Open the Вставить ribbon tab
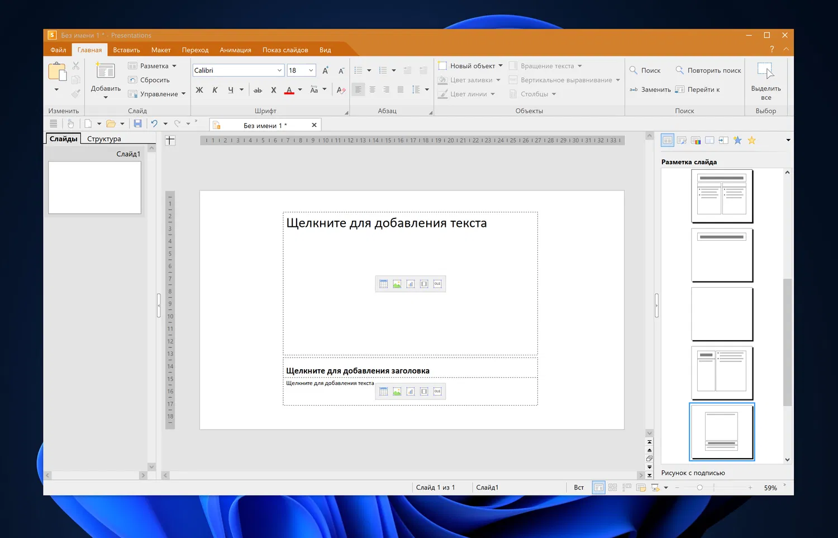 coord(126,50)
